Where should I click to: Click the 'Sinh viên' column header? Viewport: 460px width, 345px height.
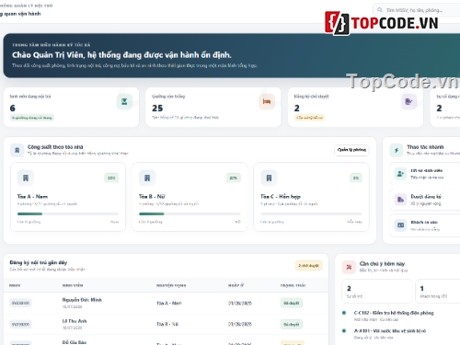[x=73, y=285]
